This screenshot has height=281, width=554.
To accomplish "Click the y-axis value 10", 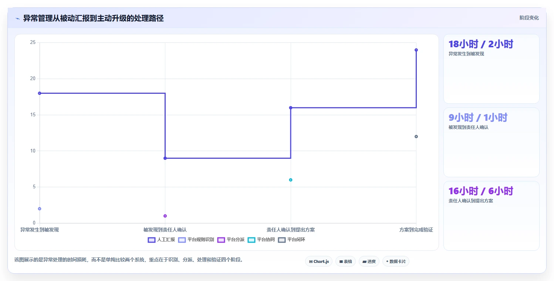I will (33, 151).
